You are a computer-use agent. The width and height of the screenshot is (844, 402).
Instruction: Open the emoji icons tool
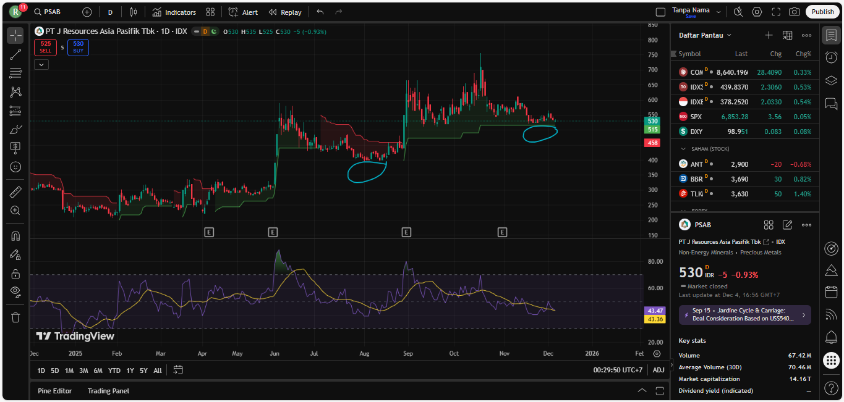click(15, 167)
